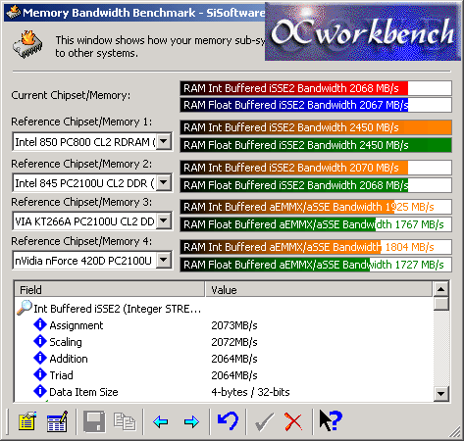Click the 2072MB/s Scaling value

point(234,342)
